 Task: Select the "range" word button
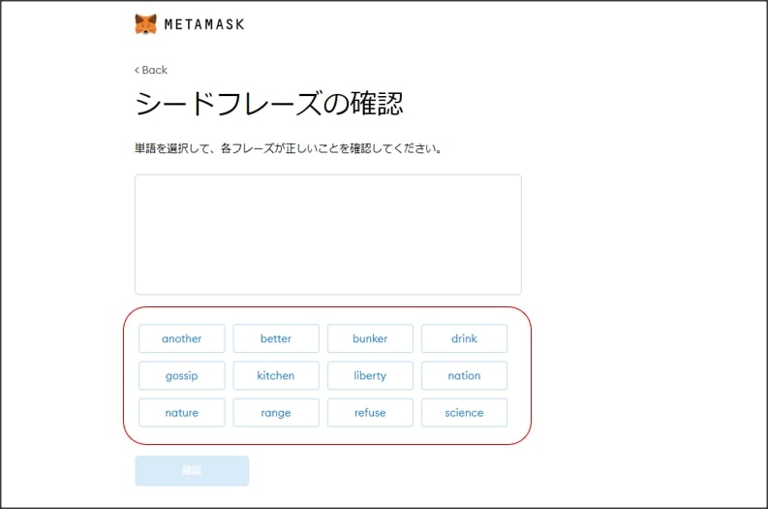pyautogui.click(x=276, y=412)
